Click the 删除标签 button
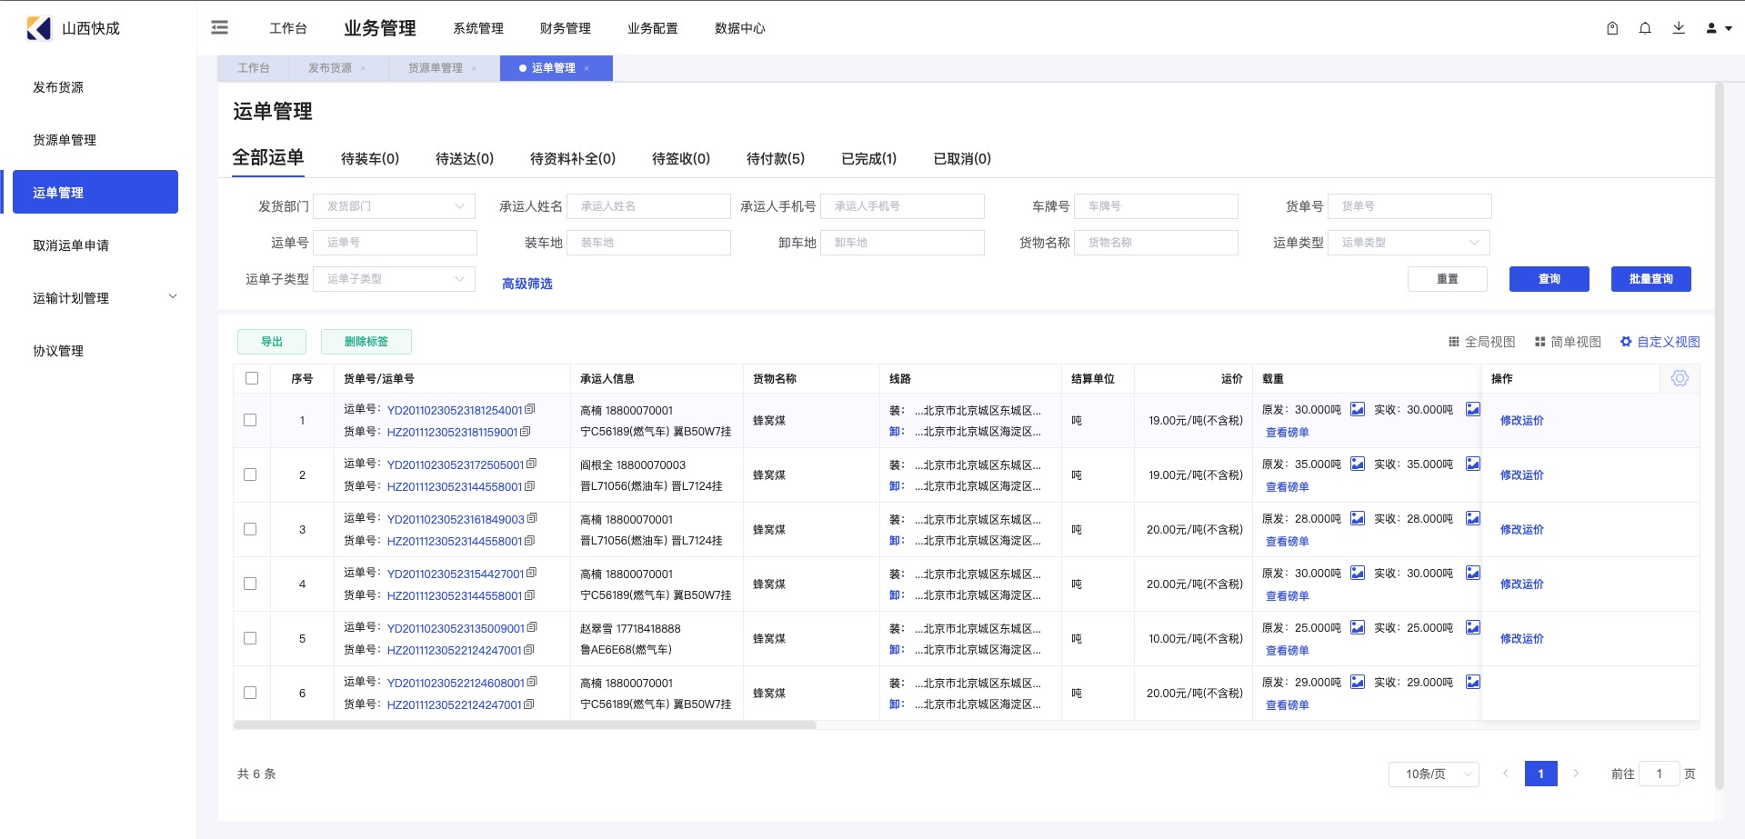This screenshot has width=1745, height=839. (366, 342)
